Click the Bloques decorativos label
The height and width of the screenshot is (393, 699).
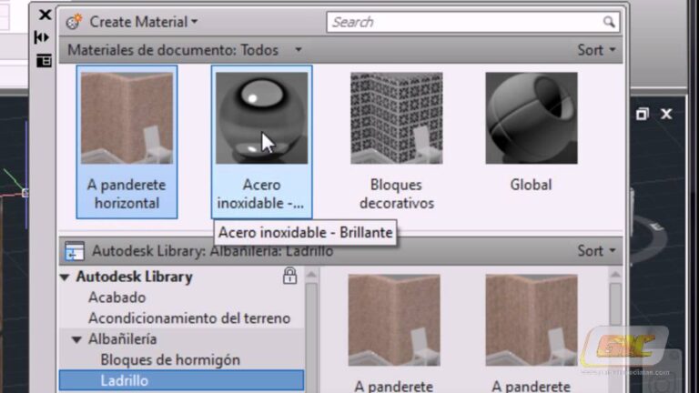[x=397, y=194]
